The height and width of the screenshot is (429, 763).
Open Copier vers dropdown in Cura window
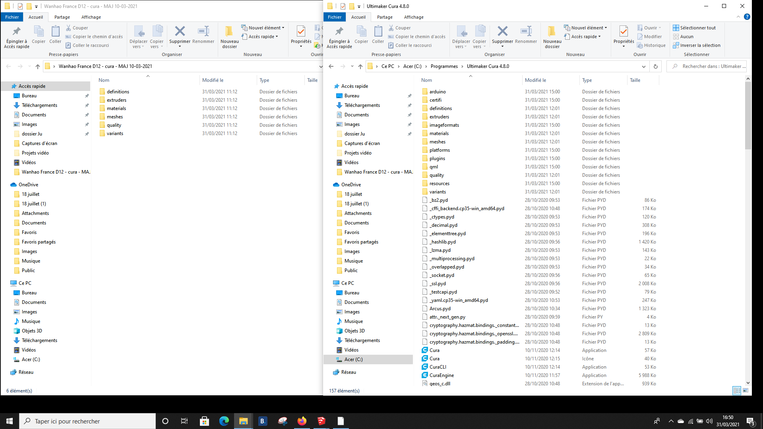tap(479, 37)
